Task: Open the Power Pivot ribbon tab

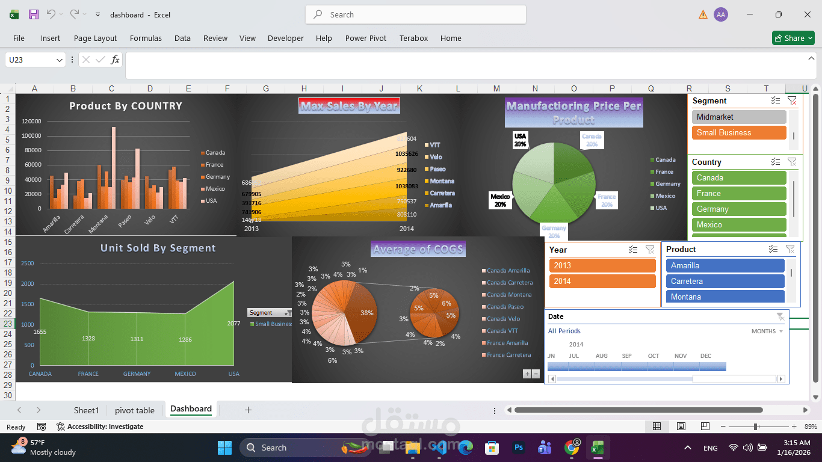Action: [x=365, y=38]
